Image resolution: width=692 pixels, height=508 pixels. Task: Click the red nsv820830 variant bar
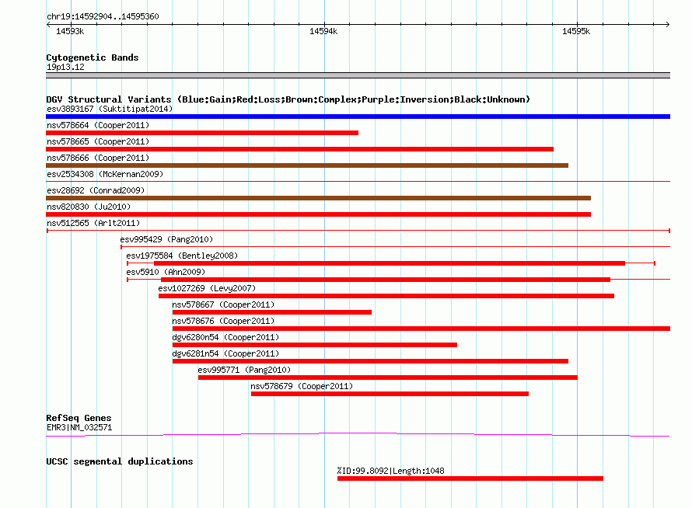click(318, 214)
